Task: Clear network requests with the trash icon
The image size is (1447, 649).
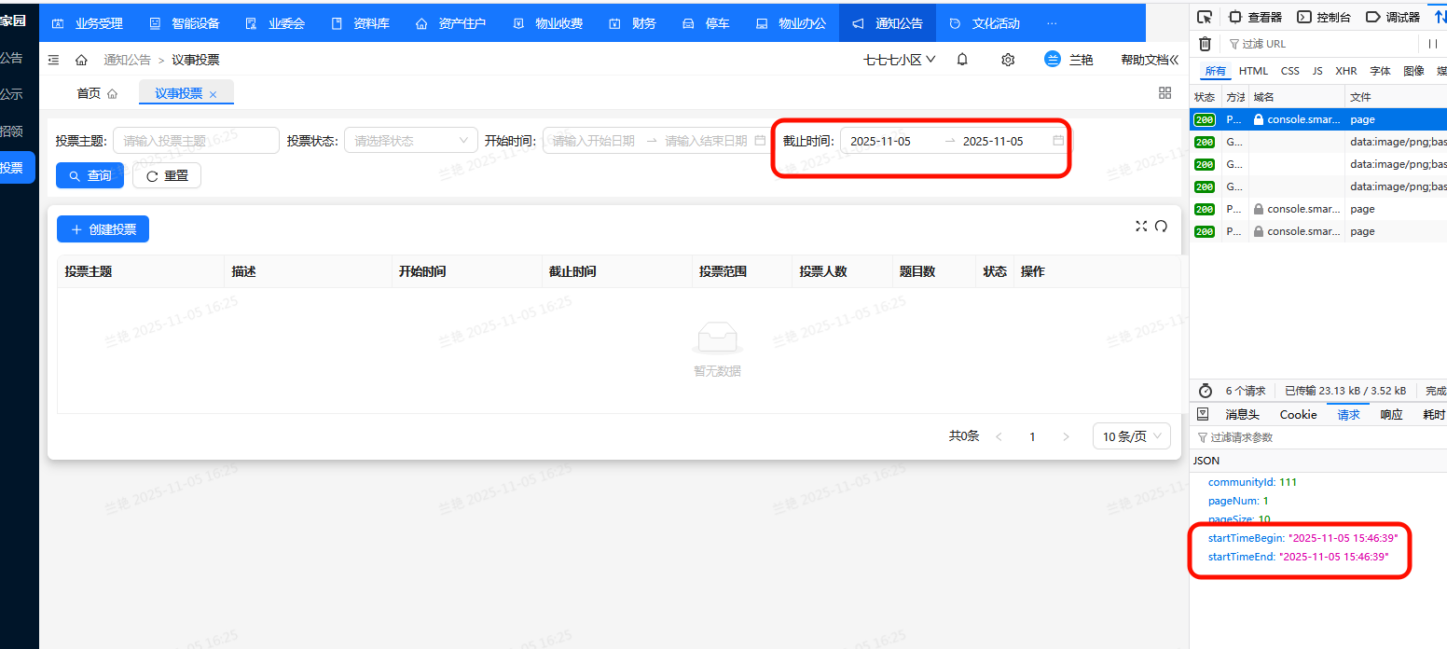Action: pyautogui.click(x=1205, y=44)
